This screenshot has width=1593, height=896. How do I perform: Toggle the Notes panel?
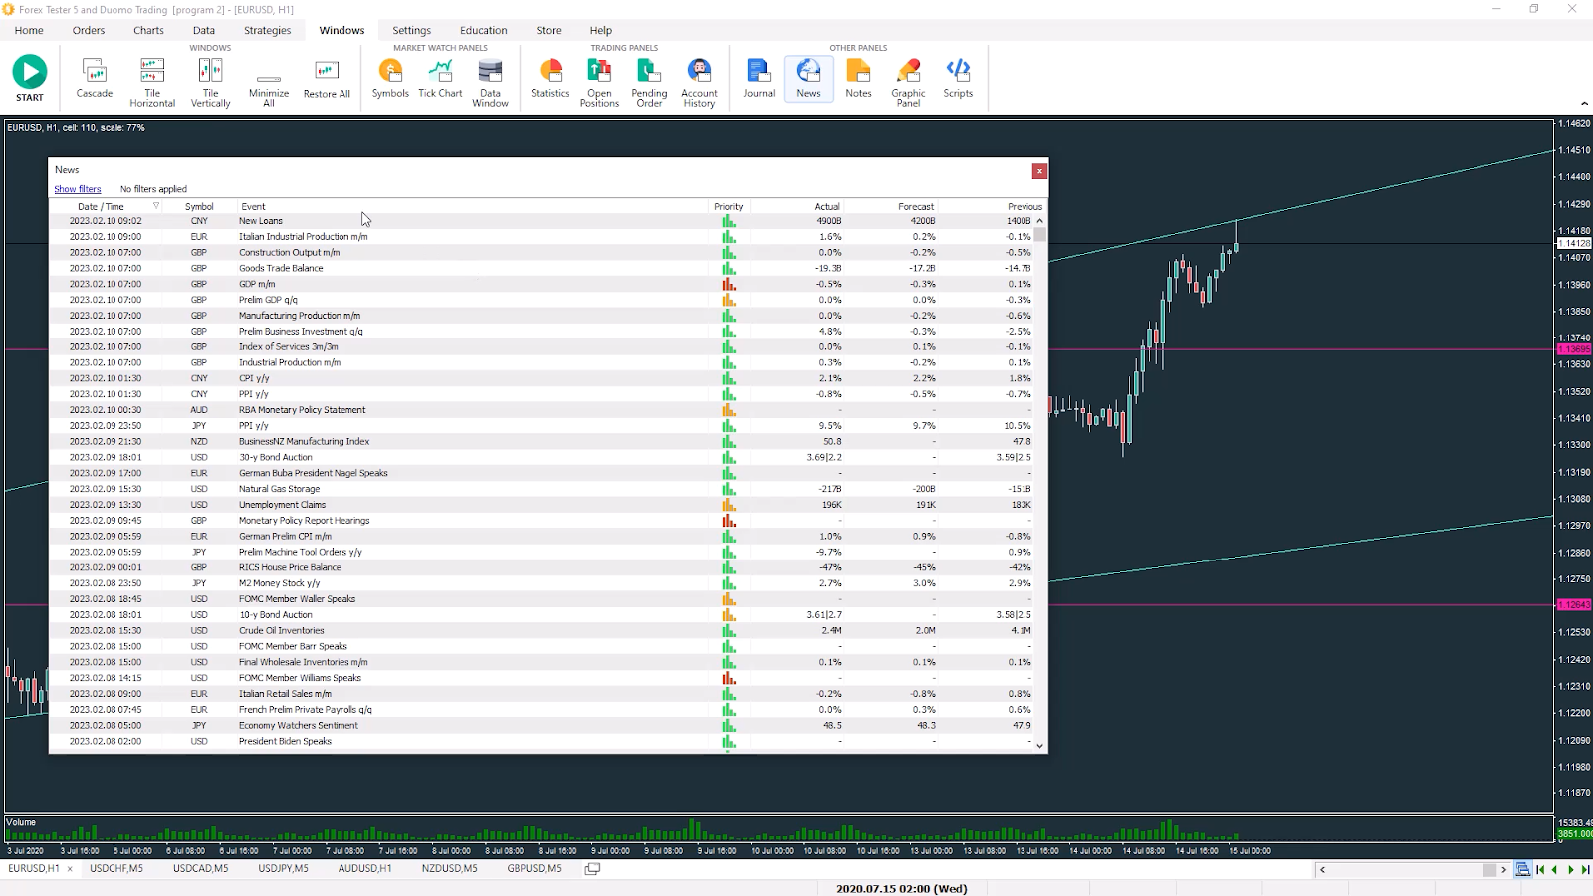tap(858, 80)
